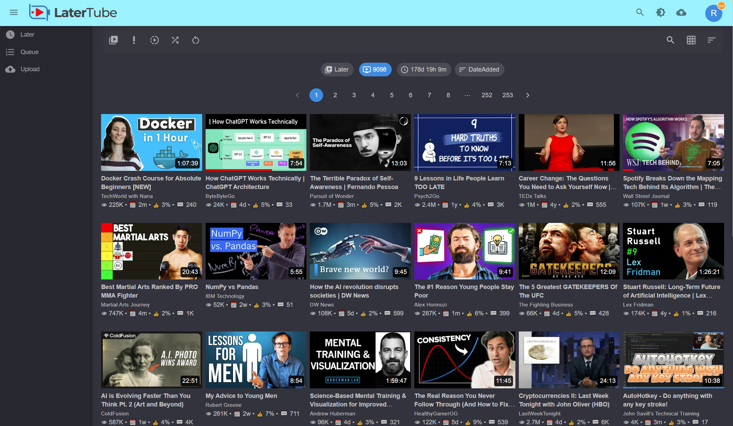Open the Lessons for Men thumbnail
This screenshot has width=733, height=426.
click(256, 360)
